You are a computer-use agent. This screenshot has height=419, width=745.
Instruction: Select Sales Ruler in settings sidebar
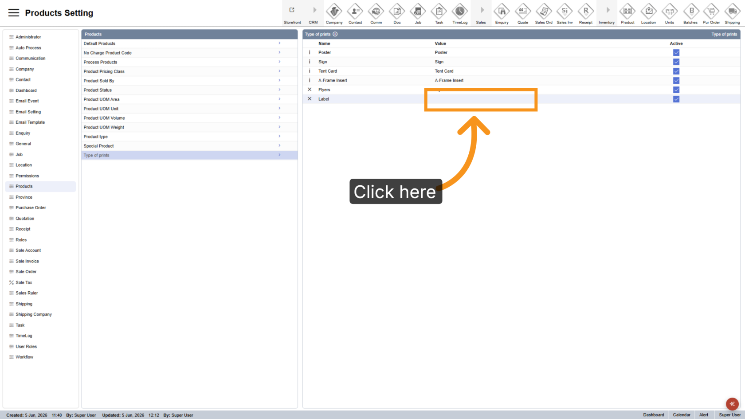tap(40, 293)
